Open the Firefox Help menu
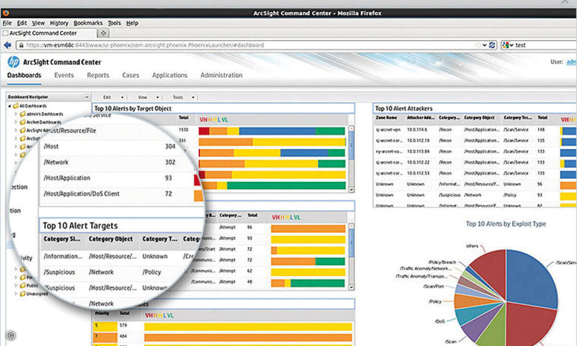 pos(132,23)
